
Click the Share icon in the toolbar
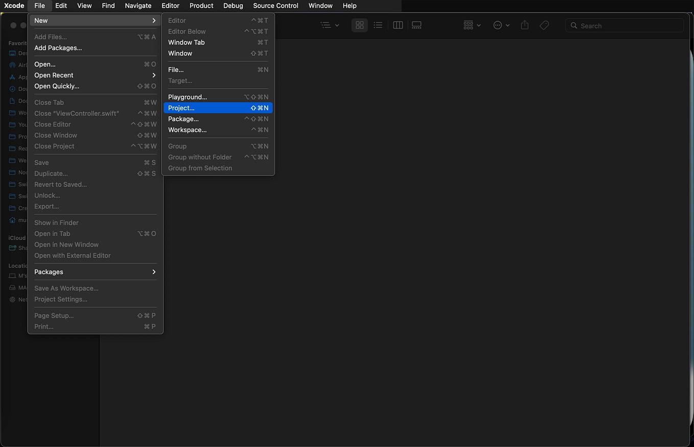pos(524,24)
